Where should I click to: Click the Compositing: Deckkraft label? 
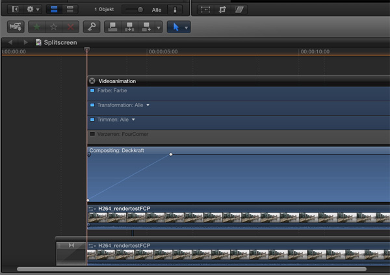click(116, 150)
